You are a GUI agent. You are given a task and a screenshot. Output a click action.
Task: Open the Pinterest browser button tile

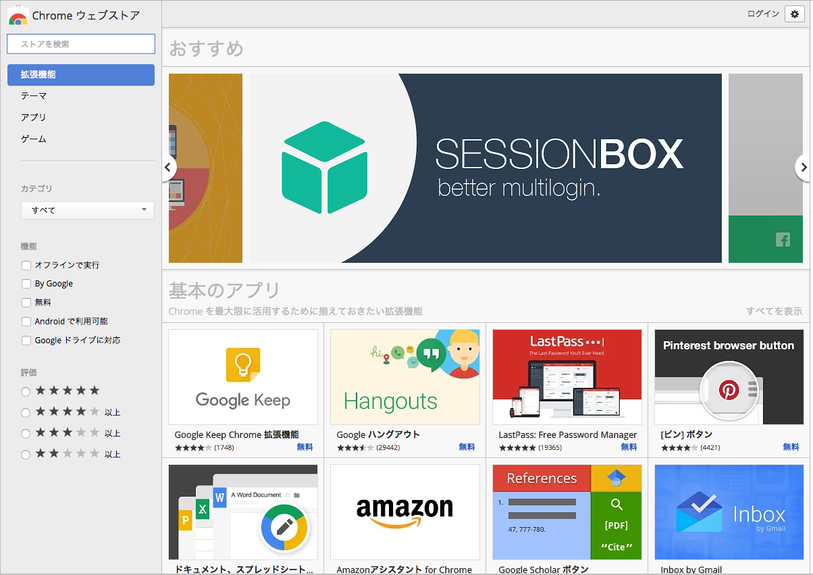[x=729, y=391]
